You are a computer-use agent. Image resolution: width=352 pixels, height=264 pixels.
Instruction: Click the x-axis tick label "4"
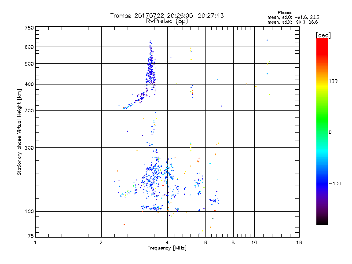[x=167, y=242]
